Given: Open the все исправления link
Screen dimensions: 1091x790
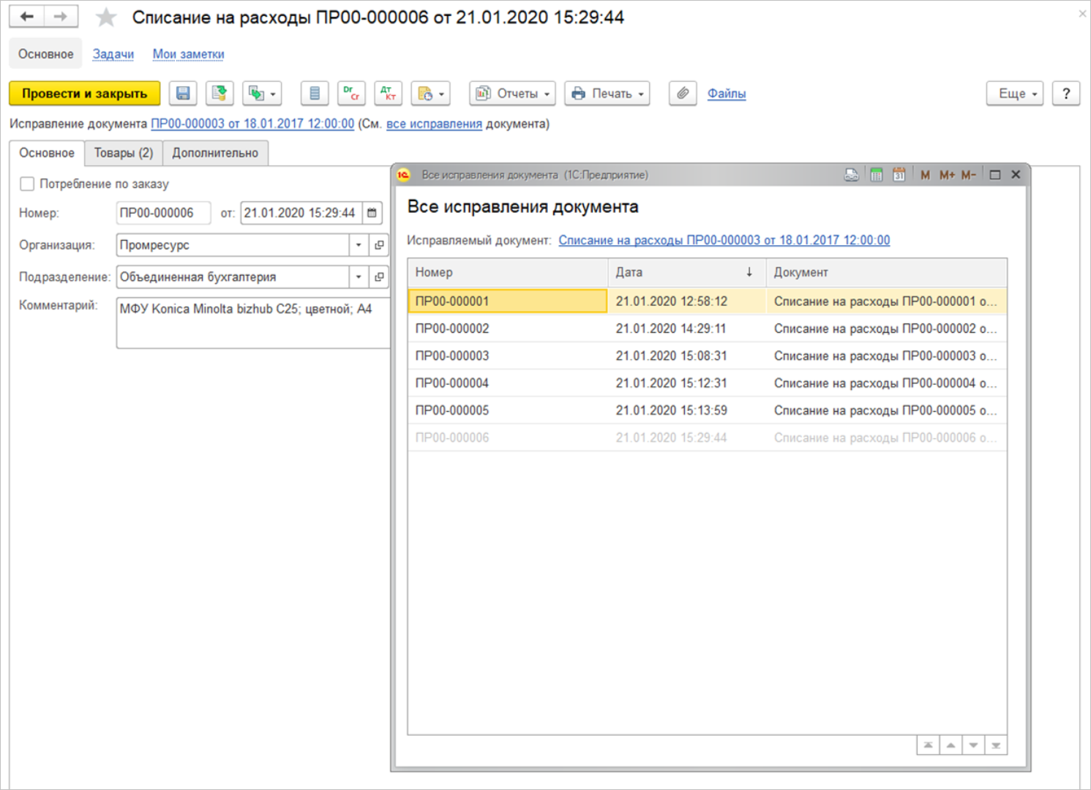Looking at the screenshot, I should (x=434, y=124).
